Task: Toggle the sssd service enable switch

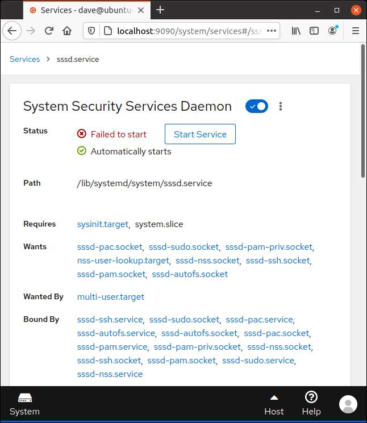Action: click(x=257, y=106)
